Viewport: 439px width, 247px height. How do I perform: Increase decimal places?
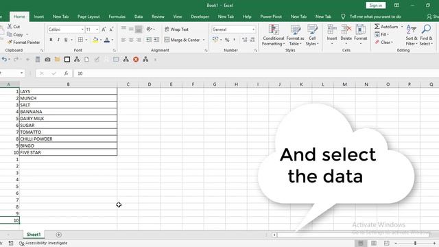click(x=244, y=40)
